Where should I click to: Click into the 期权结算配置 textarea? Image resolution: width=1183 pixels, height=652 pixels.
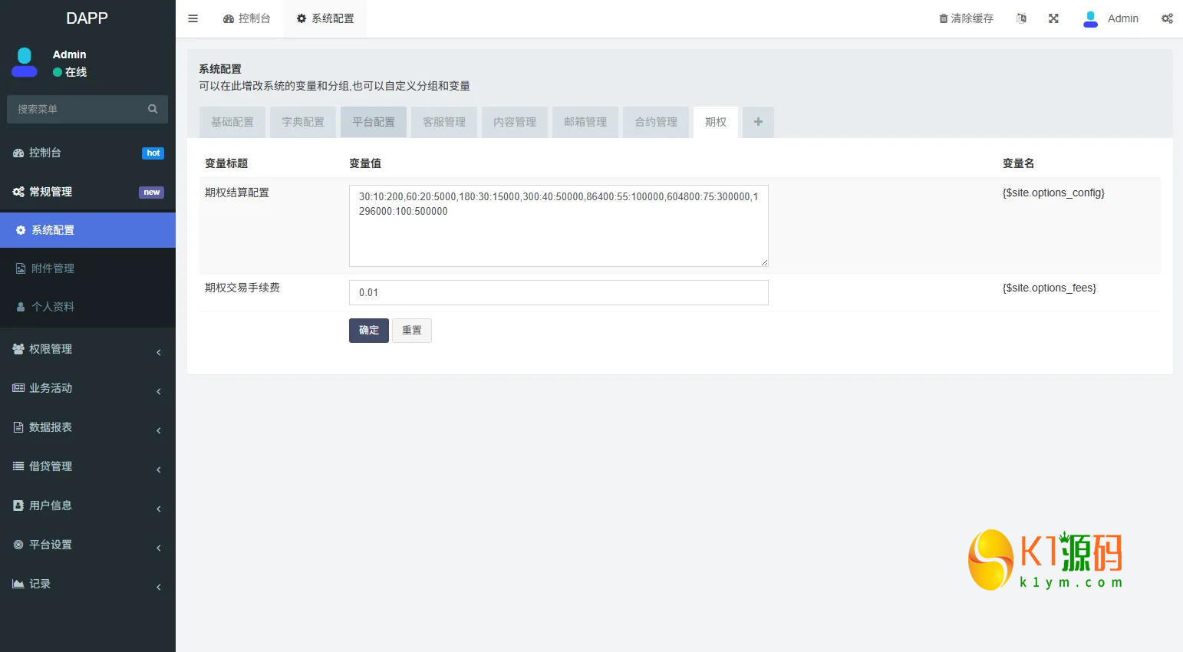point(559,226)
